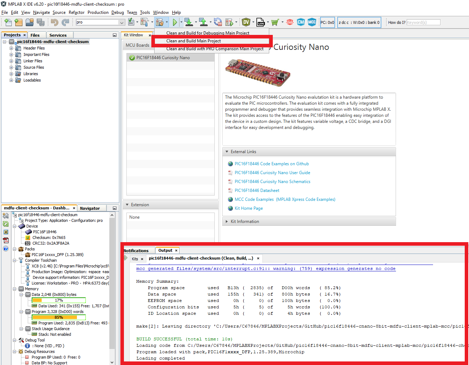
Task: Click the red MPLAB Discover icon
Action: (290, 22)
